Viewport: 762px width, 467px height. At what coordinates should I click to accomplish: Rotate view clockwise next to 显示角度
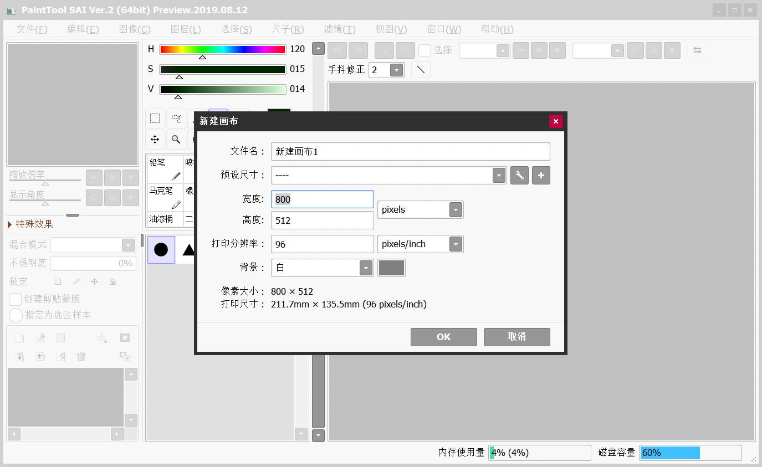[112, 197]
